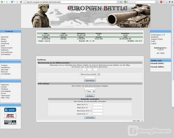Click the Geld anlegen amount field
This screenshot has width=174, height=138.
[x=90, y=88]
